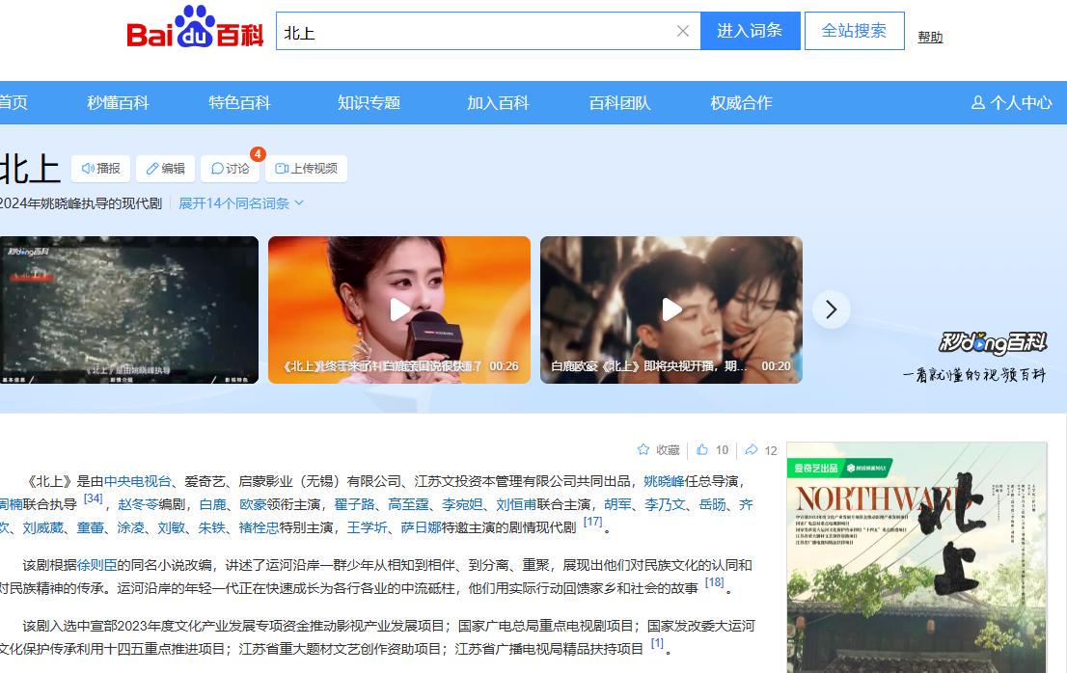Open the NORTHWARD poster image

click(917, 557)
